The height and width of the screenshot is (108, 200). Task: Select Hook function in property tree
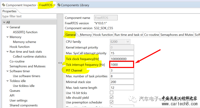tap(19, 47)
